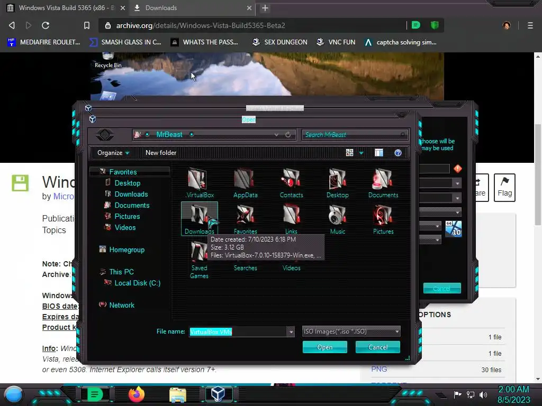Select the Links folder icon
The height and width of the screenshot is (406, 542).
coord(291,219)
